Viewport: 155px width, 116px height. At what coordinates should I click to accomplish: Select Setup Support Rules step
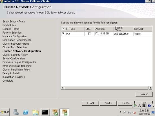click(x=14, y=21)
